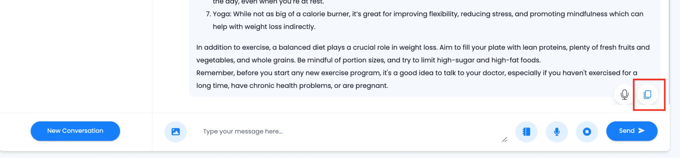
Task: Start voice input with the blue microphone
Action: [x=557, y=132]
